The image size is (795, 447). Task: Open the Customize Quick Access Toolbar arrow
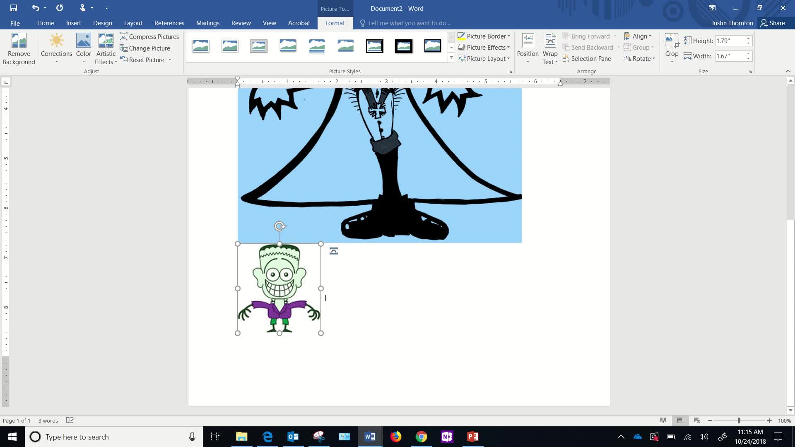point(106,8)
